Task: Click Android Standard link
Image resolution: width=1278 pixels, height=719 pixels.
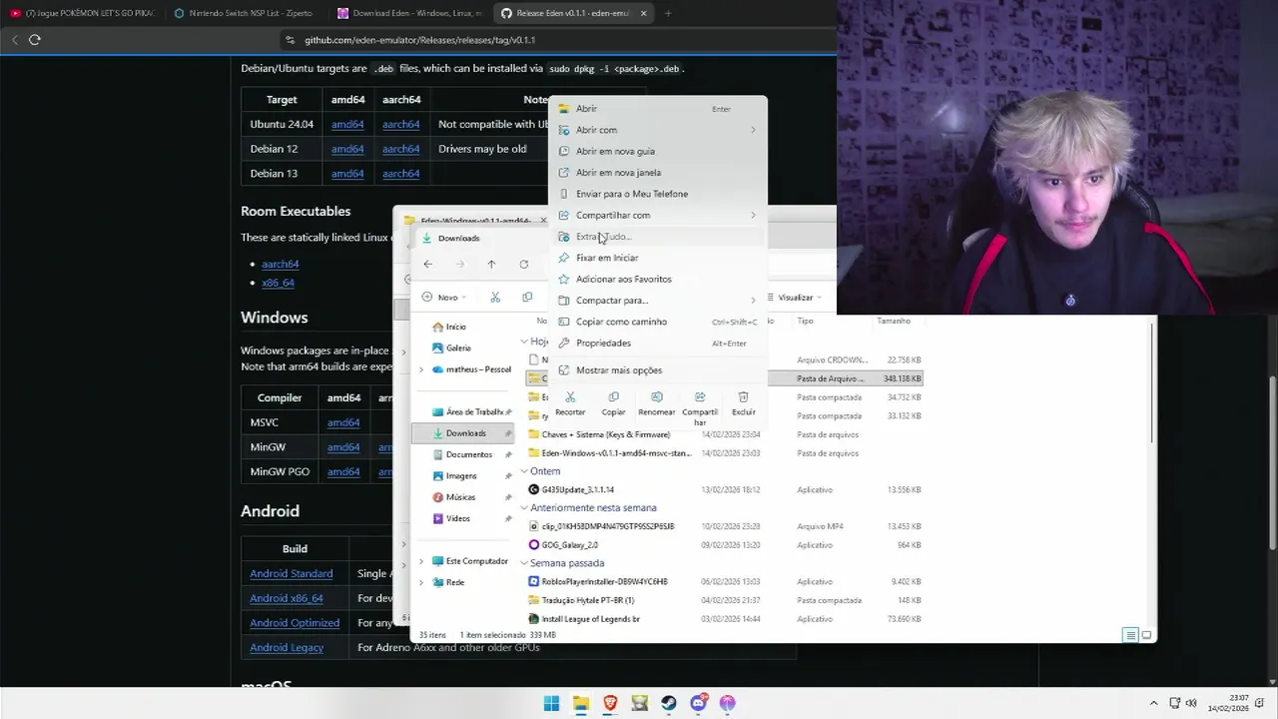Action: click(292, 573)
